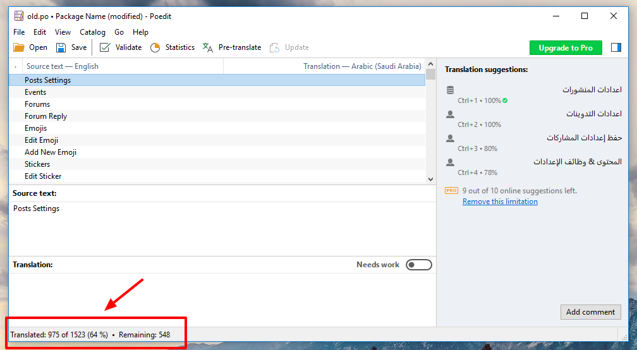This screenshot has width=637, height=350.
Task: Click the string list scroll up arrow
Action: [x=430, y=64]
